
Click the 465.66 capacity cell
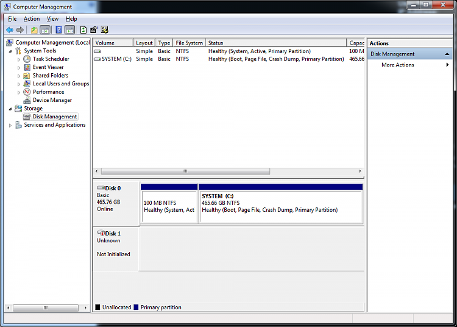[x=356, y=59]
